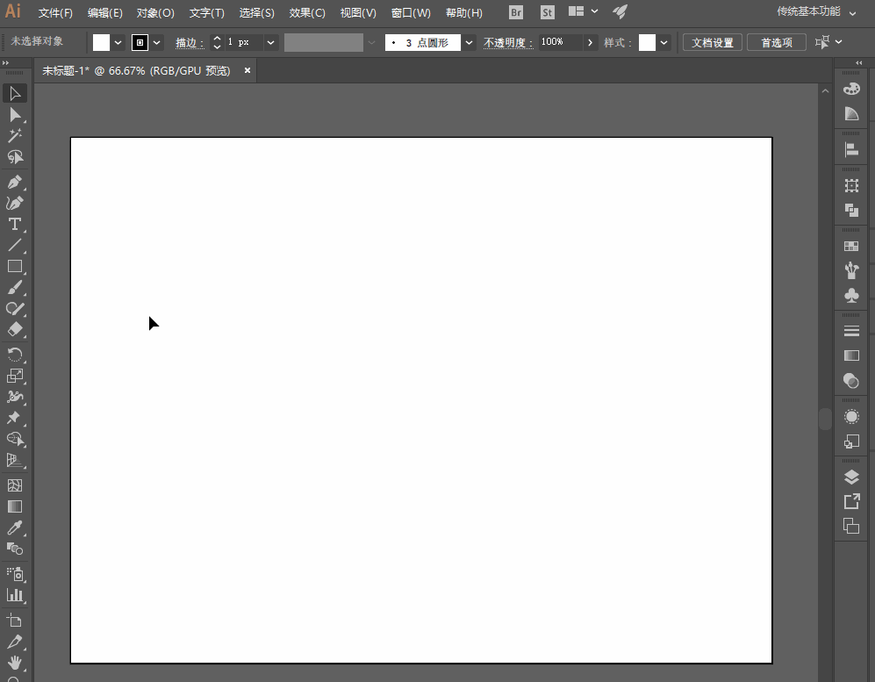Select the Lasso tool
This screenshot has width=875, height=682.
pyautogui.click(x=15, y=157)
